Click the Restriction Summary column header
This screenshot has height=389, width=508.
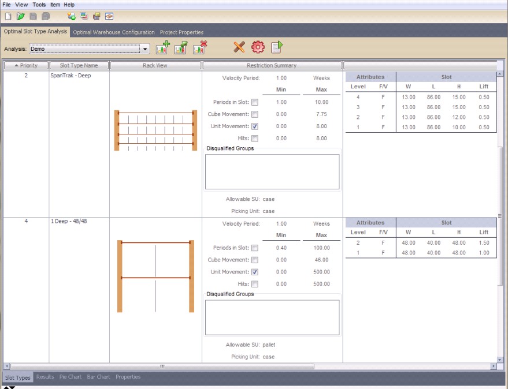click(x=272, y=65)
